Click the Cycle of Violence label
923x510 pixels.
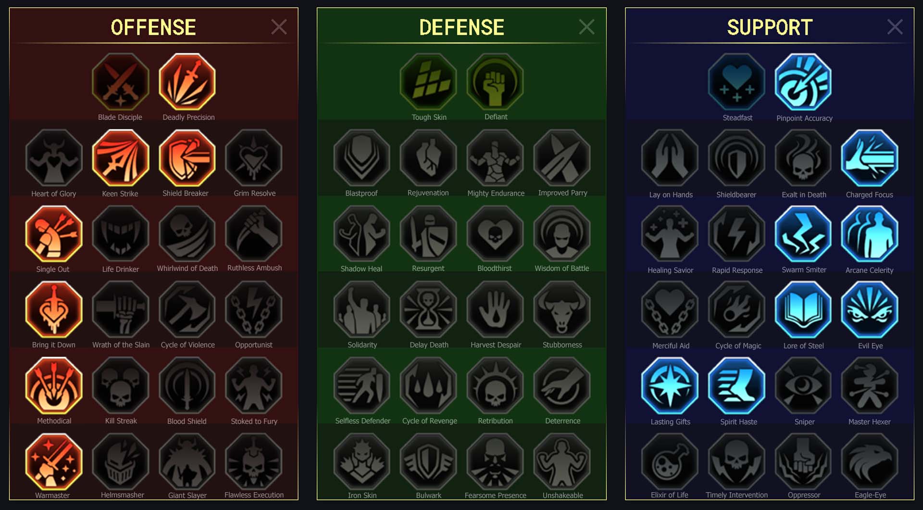pos(187,345)
